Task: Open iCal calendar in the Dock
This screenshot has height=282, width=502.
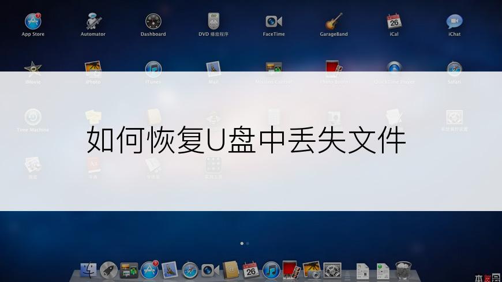Action: pyautogui.click(x=250, y=270)
